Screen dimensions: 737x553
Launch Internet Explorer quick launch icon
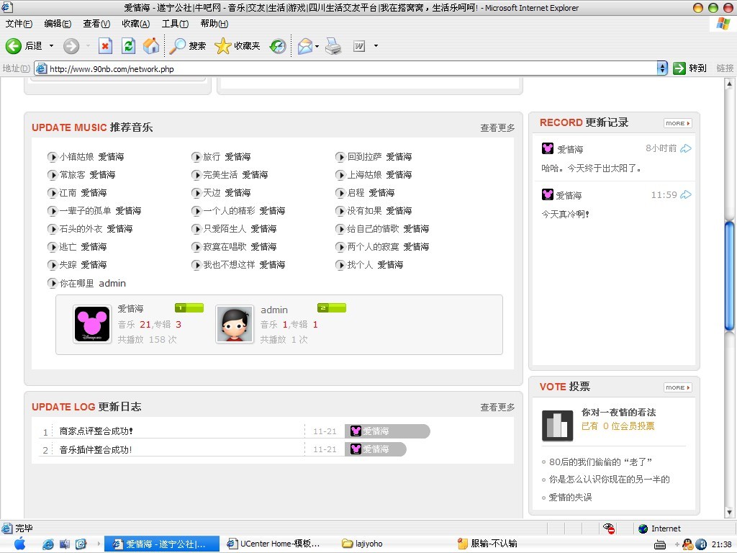tap(48, 544)
